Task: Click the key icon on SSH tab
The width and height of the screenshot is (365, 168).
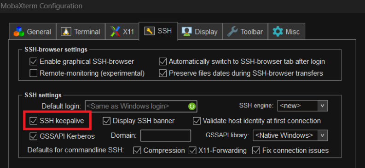Action: pos(149,31)
